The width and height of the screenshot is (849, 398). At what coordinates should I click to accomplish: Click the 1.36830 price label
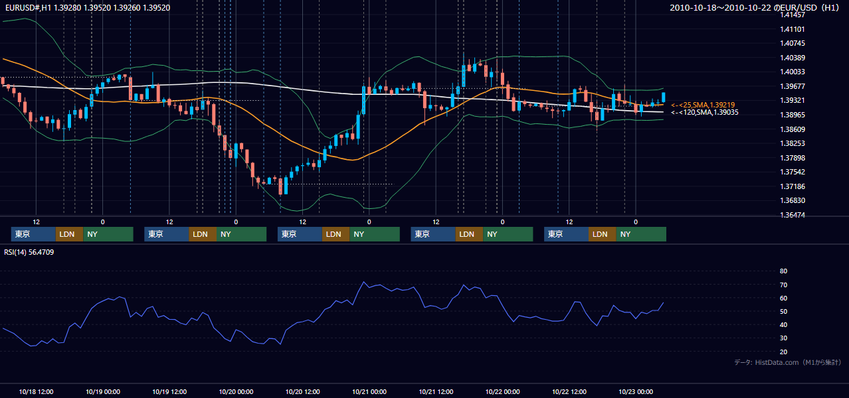click(792, 200)
